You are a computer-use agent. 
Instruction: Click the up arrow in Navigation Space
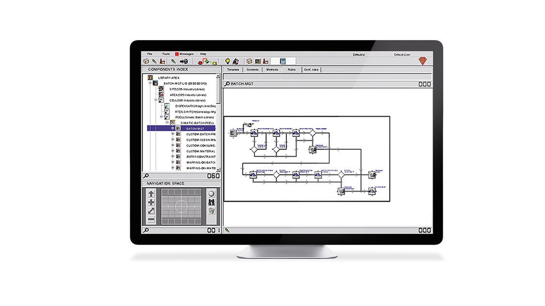(x=151, y=193)
